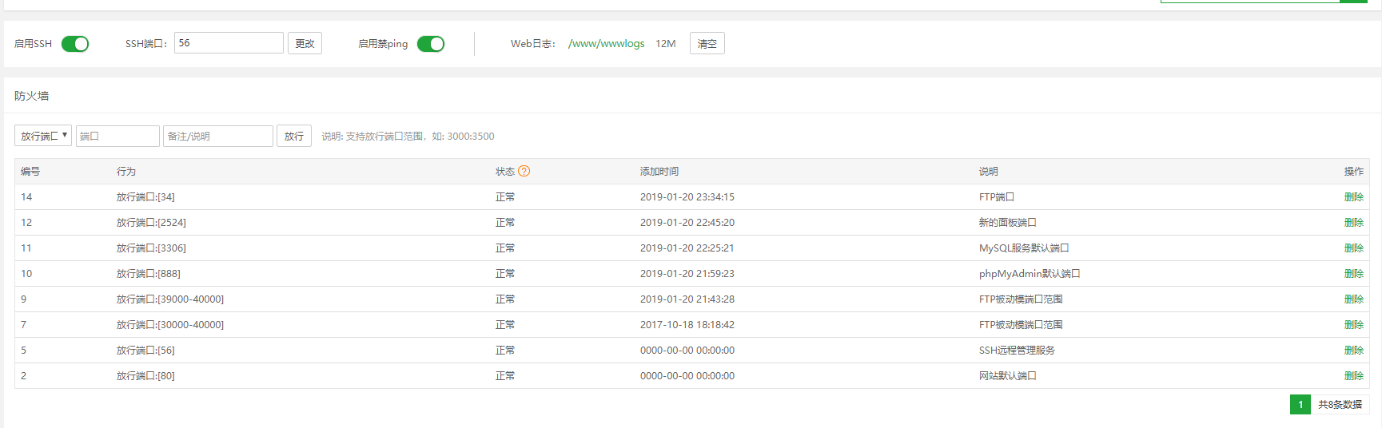Click the timestamp 2019-01-20 23:34:15
Screen dimensions: 1382x428
pos(687,197)
